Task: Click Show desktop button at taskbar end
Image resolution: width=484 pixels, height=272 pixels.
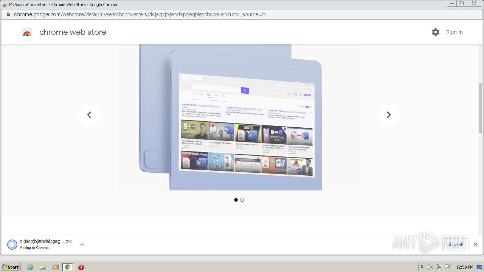Action: [x=479, y=267]
